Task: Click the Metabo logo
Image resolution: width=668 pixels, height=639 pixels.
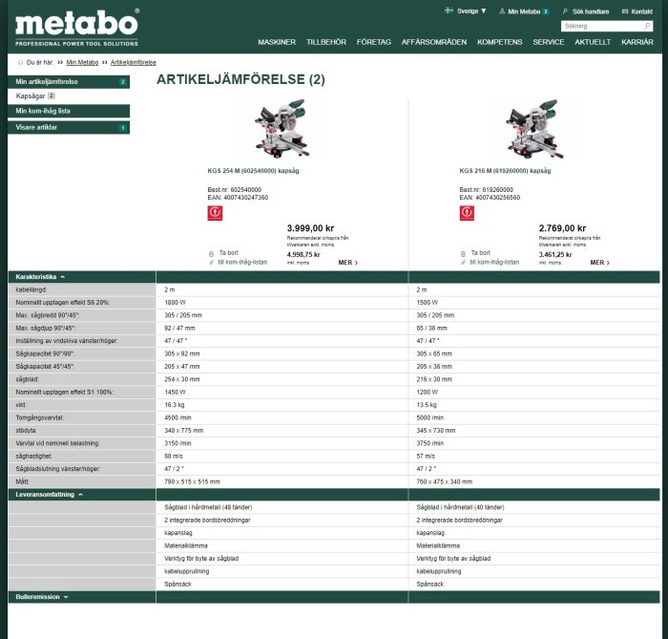Action: (x=76, y=28)
